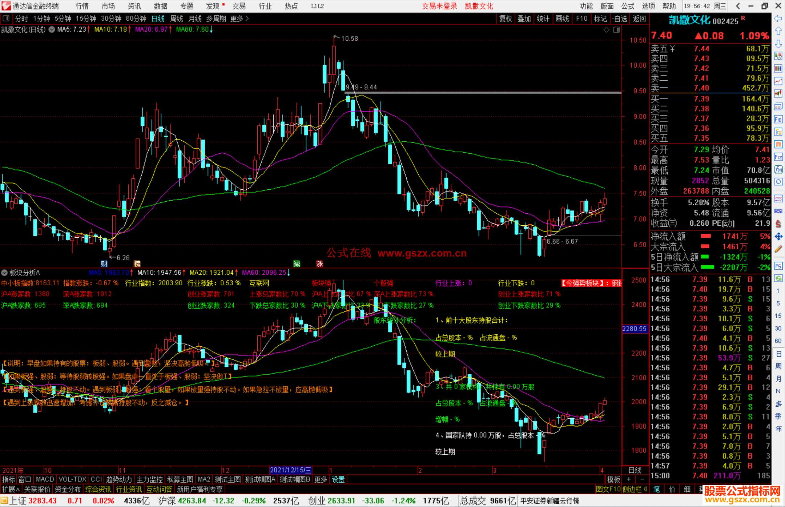Click the stacked windows icon in sidebar
Image resolution: width=785 pixels, height=507 pixels.
point(778,106)
